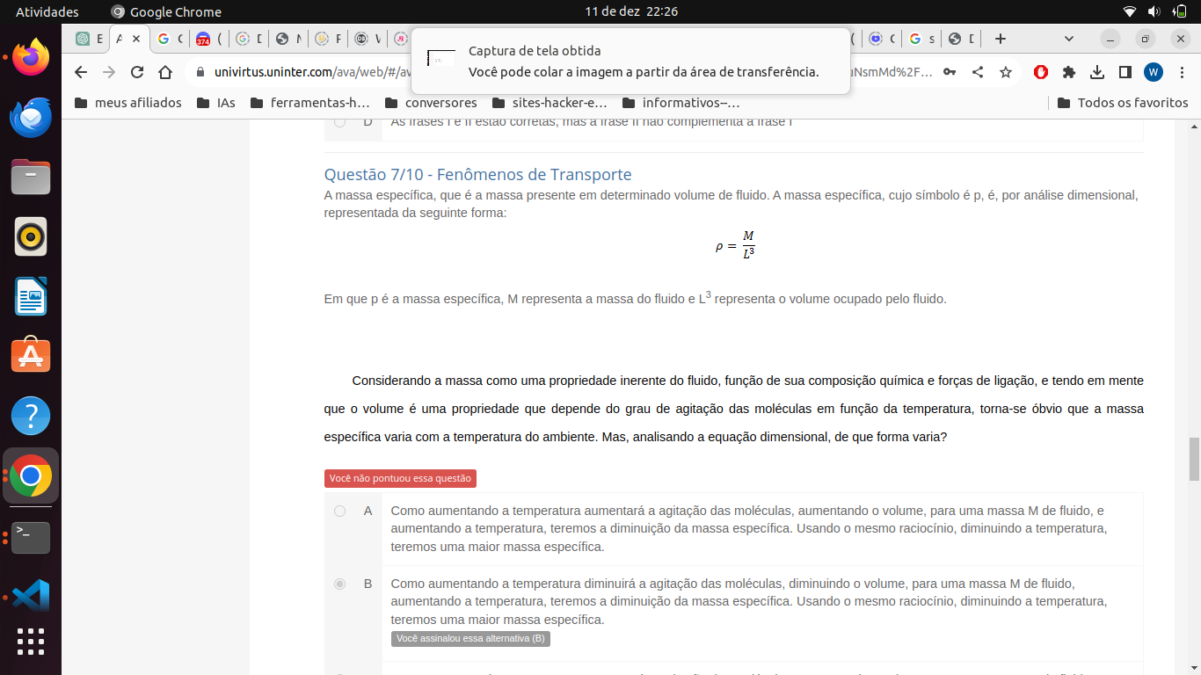Close the active Univirtus tab
The width and height of the screenshot is (1201, 675).
(136, 39)
